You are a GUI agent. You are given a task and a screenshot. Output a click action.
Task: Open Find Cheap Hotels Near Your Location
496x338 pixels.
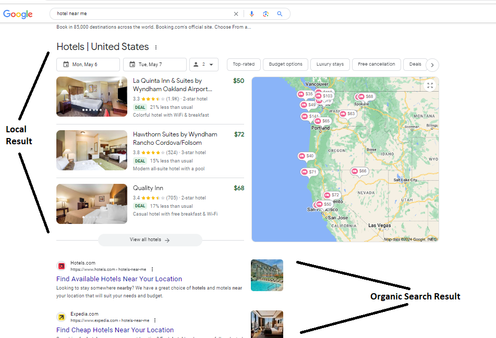point(115,330)
